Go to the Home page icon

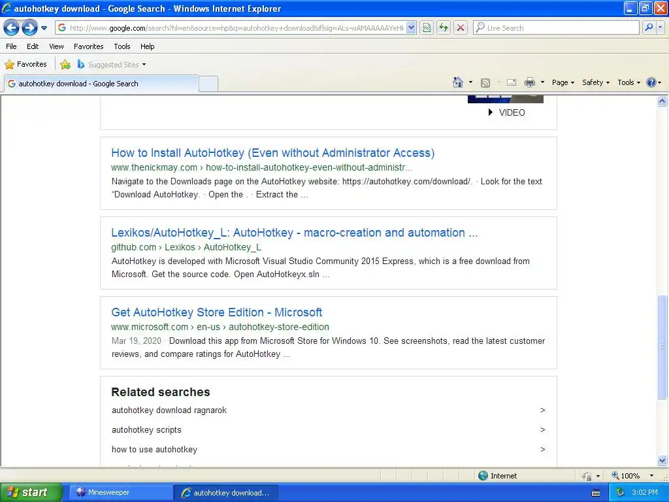click(458, 82)
